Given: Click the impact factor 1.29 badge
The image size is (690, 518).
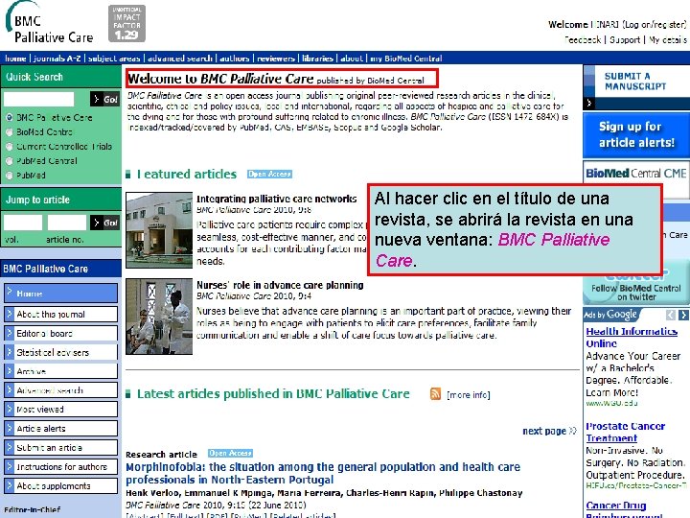Looking at the screenshot, I should (x=126, y=23).
